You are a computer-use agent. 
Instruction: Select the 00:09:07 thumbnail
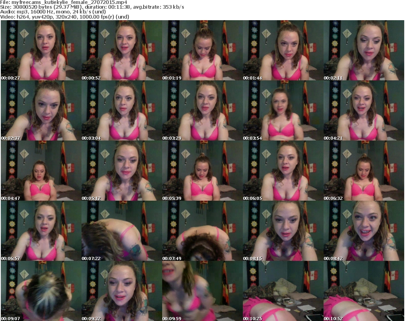coord(41,291)
